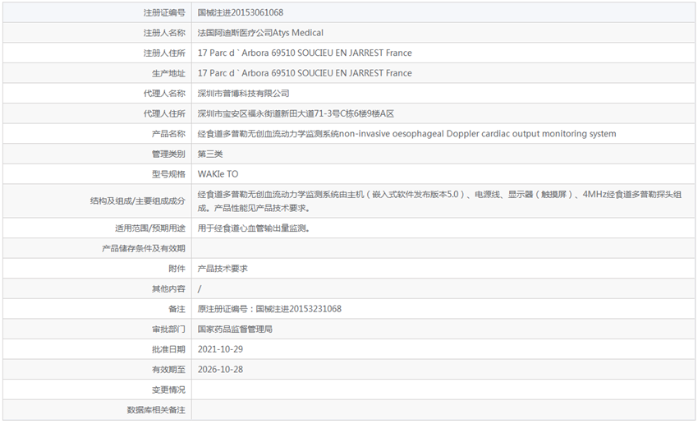Click the 适用范围/预期用途 label

[150, 228]
